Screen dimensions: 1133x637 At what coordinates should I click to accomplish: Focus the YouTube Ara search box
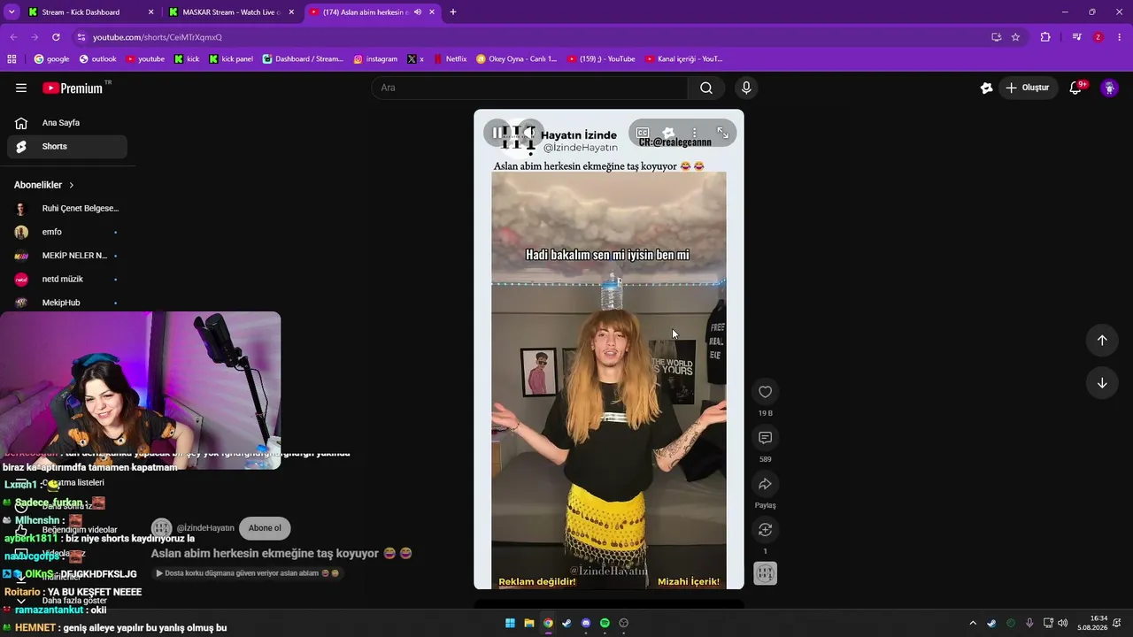click(x=530, y=88)
